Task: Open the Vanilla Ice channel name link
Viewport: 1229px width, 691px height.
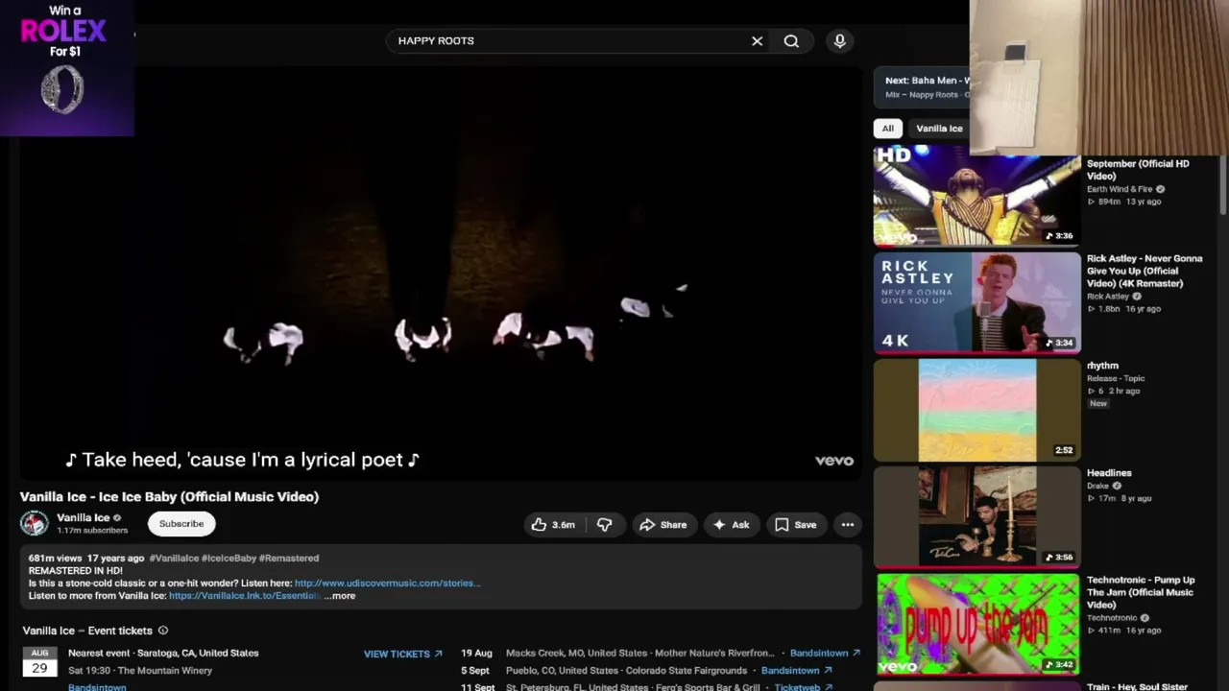Action: click(x=84, y=518)
